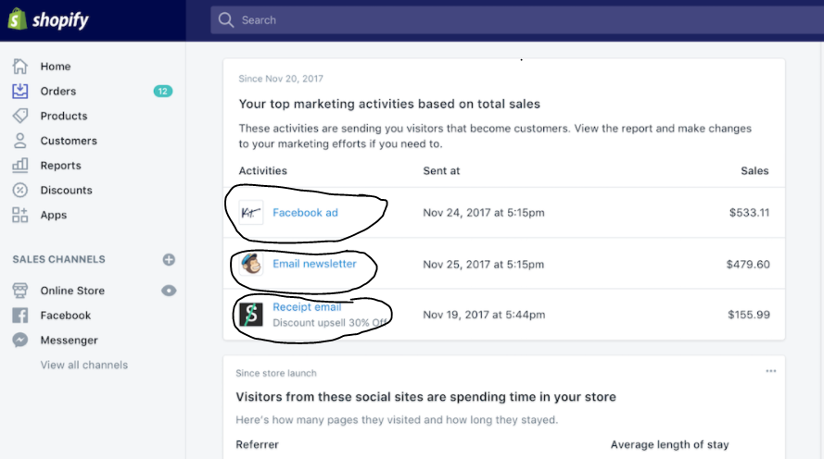Image resolution: width=824 pixels, height=459 pixels.
Task: Click Discount upsell 30% Off text
Action: pos(330,323)
